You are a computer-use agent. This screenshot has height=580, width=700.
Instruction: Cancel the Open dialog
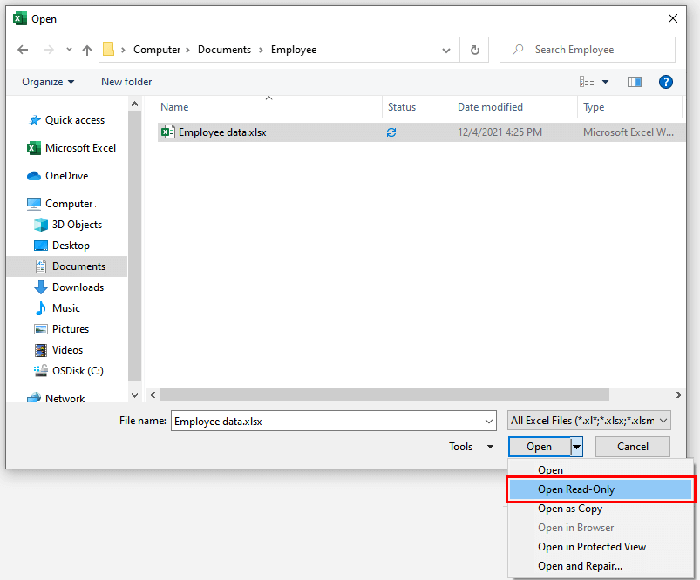[632, 446]
